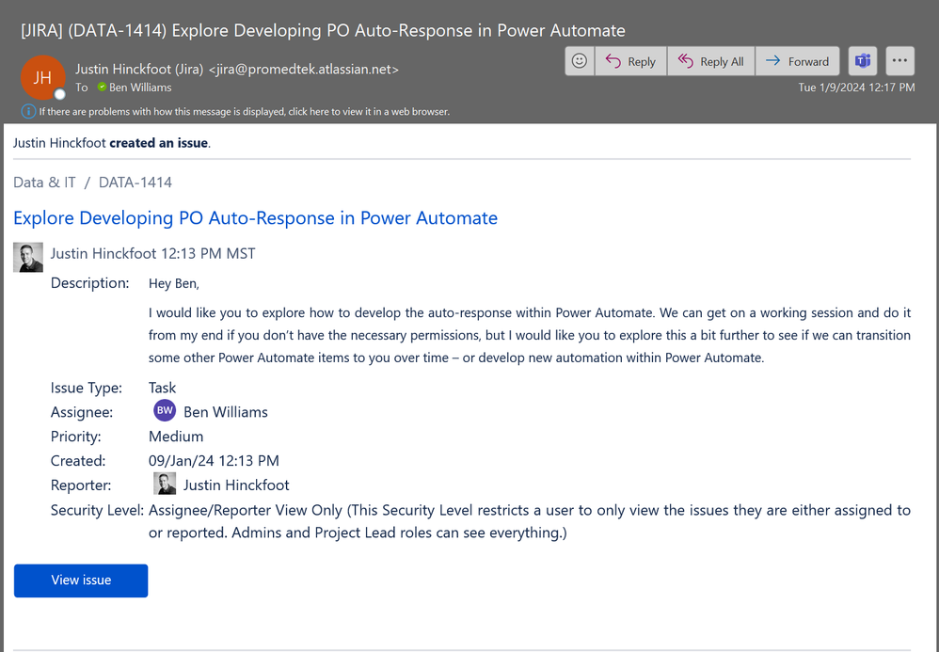Click the view in web browser notice

[245, 111]
